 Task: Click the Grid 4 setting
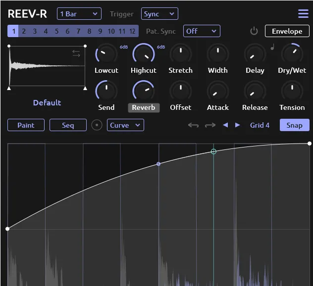(260, 125)
